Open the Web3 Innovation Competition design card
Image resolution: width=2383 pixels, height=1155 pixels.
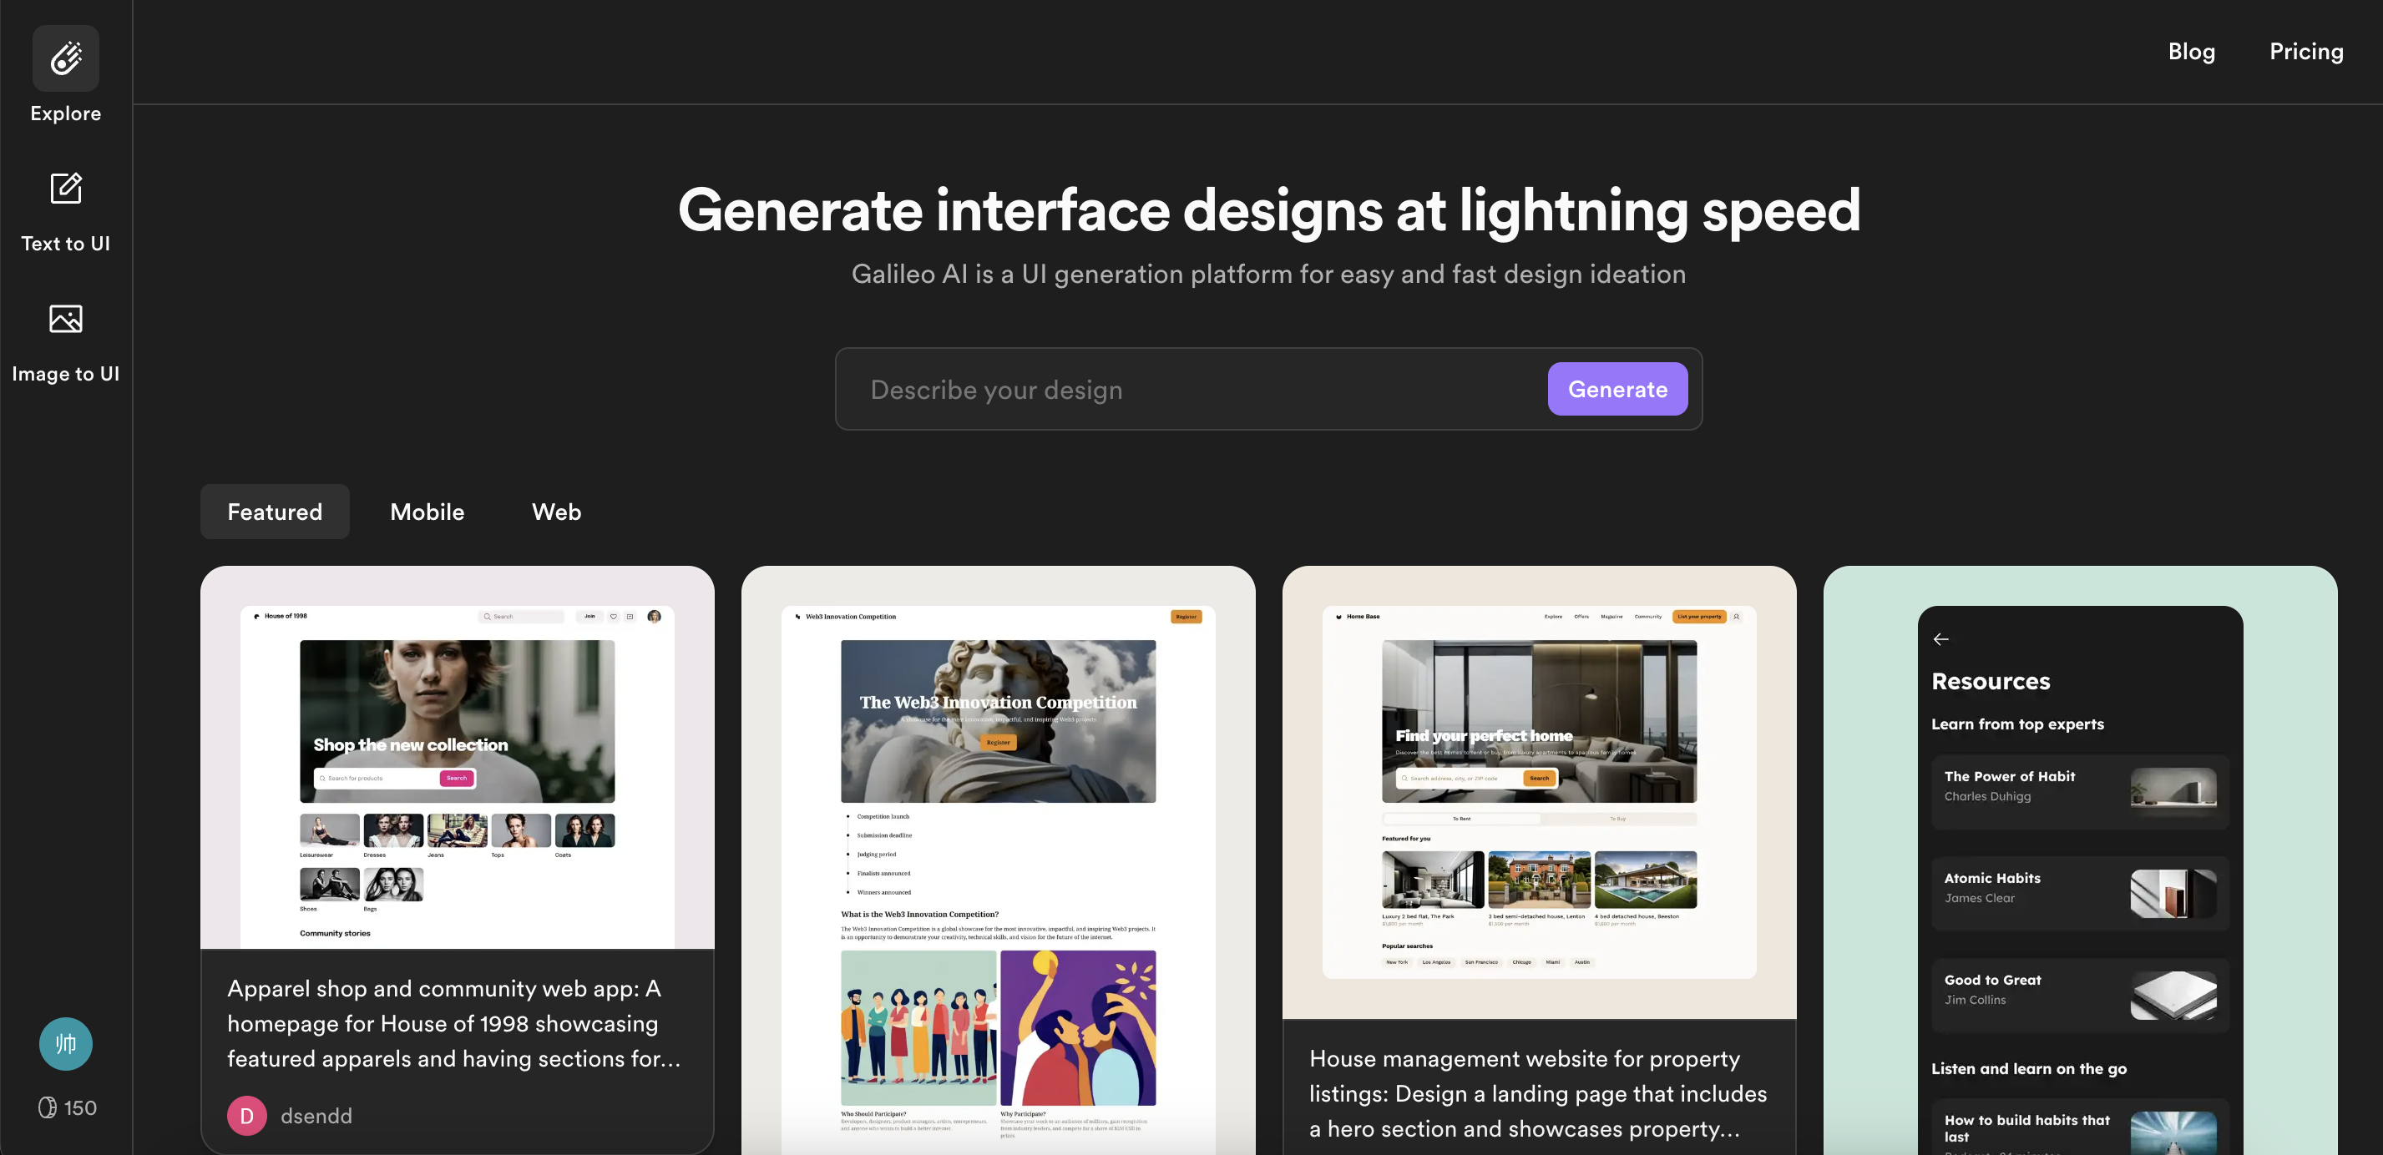pos(997,860)
